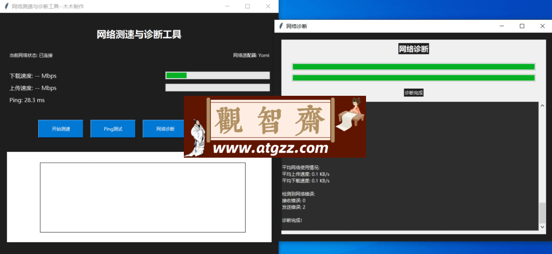Click the 检测到网络错误: line
The width and height of the screenshot is (552, 254).
coord(298,194)
